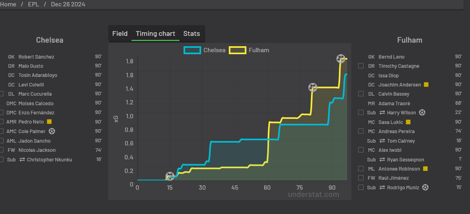The width and height of the screenshot is (470, 214).
Task: Click substitution arrows icon beside Christopher Nkunku
Action: pyautogui.click(x=22, y=160)
